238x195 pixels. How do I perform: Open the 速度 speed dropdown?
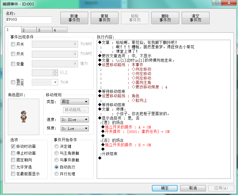(75, 120)
